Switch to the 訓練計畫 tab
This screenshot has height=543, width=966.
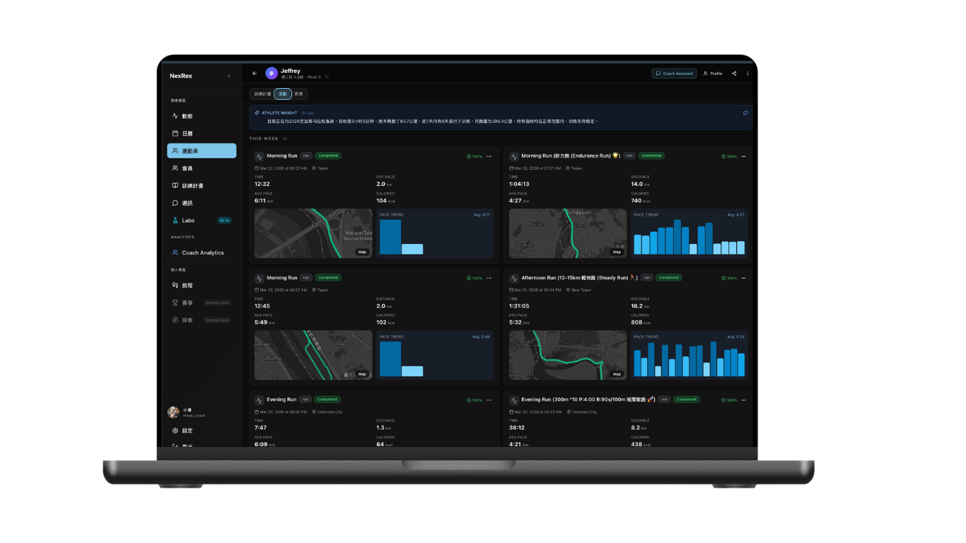[x=262, y=94]
